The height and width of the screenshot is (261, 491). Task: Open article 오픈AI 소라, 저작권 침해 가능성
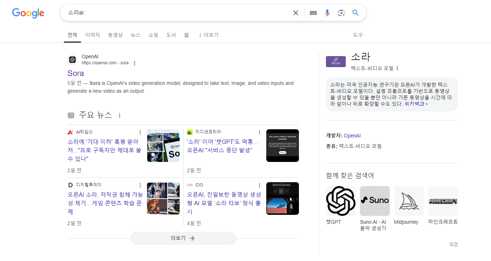105,203
